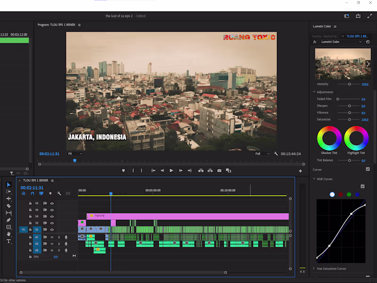Select the Razor tool in the toolbar
377x283 pixels.
(8, 206)
